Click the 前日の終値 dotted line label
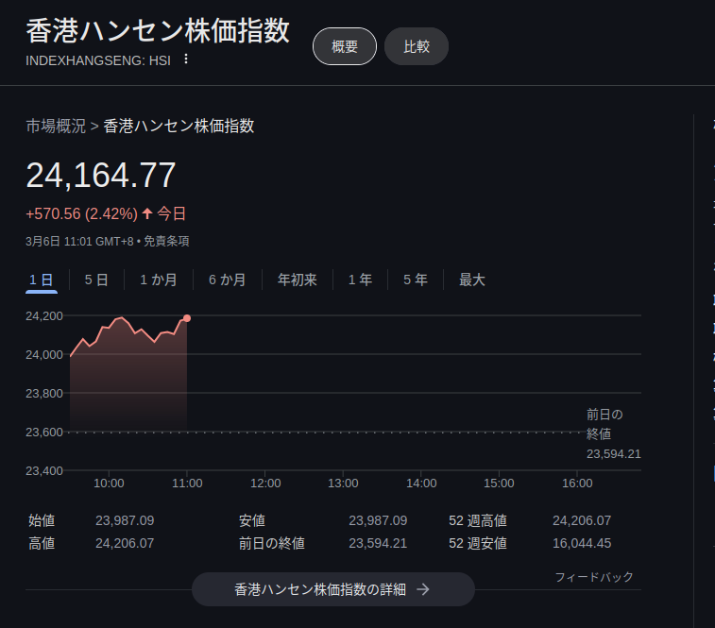Image resolution: width=715 pixels, height=628 pixels. click(605, 424)
